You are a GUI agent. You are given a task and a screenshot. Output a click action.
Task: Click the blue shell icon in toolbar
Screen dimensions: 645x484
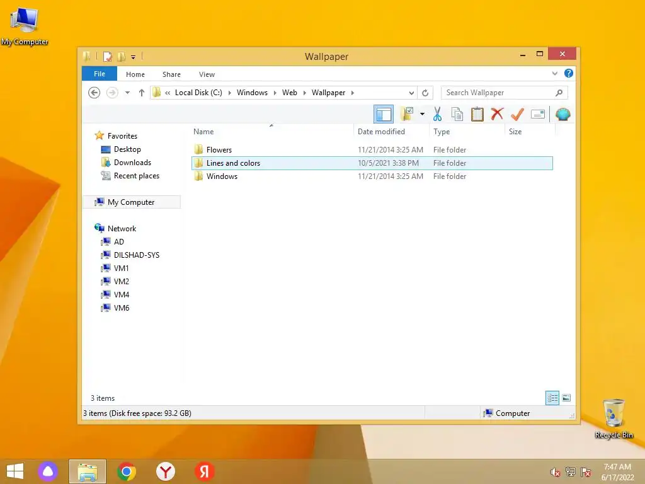(562, 114)
